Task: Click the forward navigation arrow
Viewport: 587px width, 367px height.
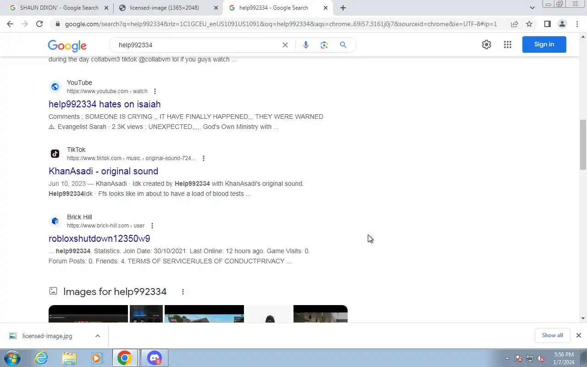Action: (x=25, y=24)
